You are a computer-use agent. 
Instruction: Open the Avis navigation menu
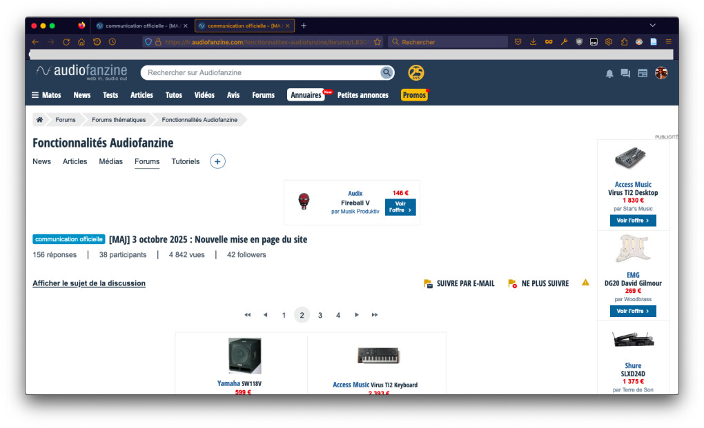point(233,95)
